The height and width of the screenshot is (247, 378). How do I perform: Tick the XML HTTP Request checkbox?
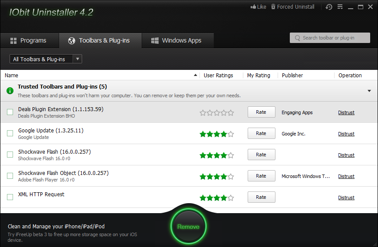(10, 197)
